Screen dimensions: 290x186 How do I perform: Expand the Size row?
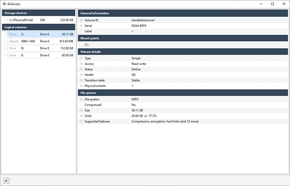tap(81, 110)
